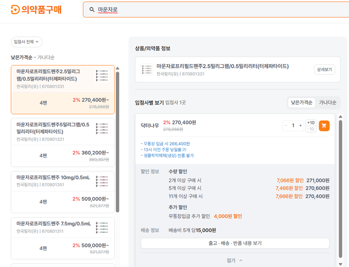
Task: Select 마운자로프리필드펜주 10mg/0.5mL product
Action: click(x=63, y=192)
